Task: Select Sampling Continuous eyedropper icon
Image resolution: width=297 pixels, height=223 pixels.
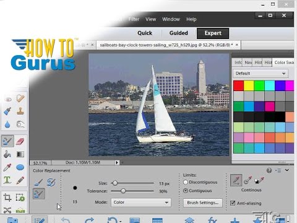Action: click(236, 180)
